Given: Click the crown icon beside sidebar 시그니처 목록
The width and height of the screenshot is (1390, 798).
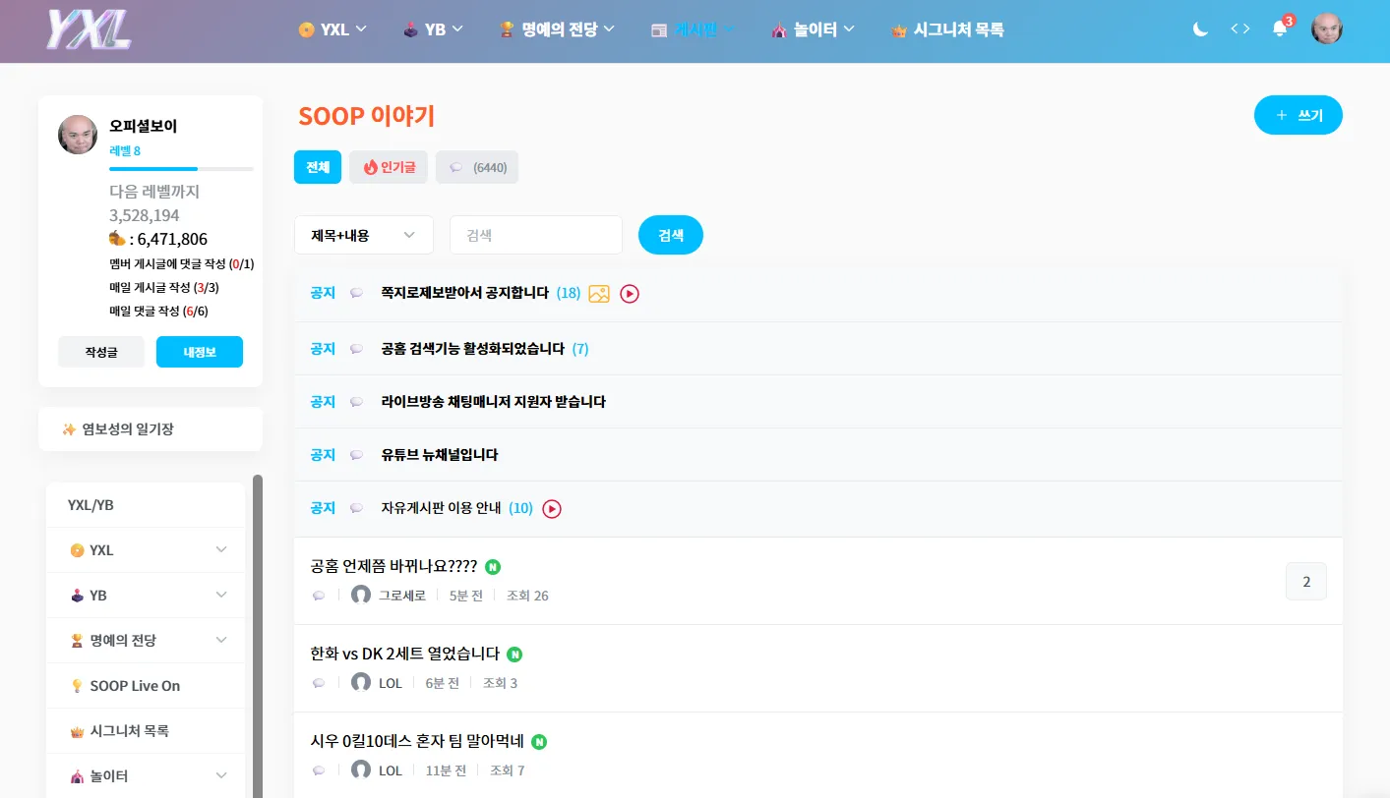Looking at the screenshot, I should [x=77, y=731].
